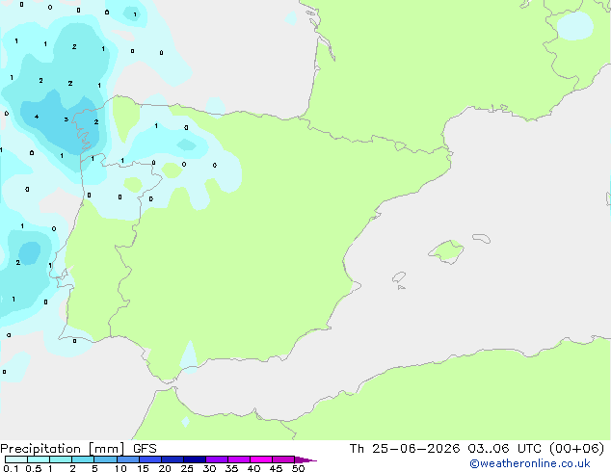Click the '40' legend scale label
This screenshot has width=611, height=472.
coord(253,468)
